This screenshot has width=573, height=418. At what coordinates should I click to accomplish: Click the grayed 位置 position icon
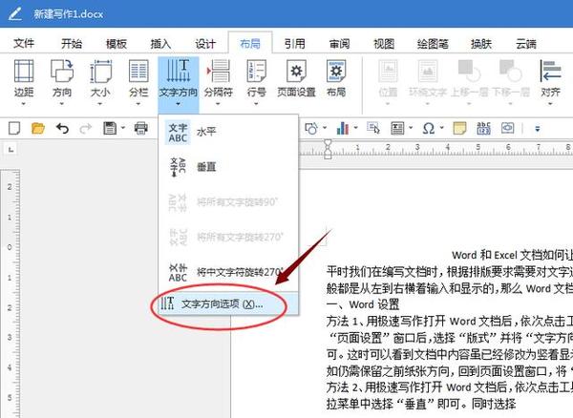pos(388,72)
